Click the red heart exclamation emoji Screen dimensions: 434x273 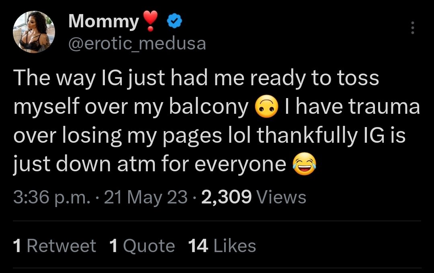point(151,21)
